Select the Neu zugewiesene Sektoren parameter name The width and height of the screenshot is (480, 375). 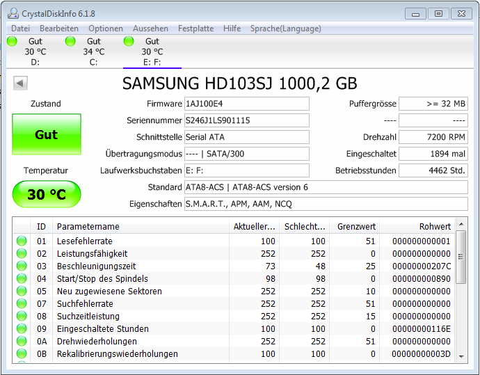(x=109, y=291)
